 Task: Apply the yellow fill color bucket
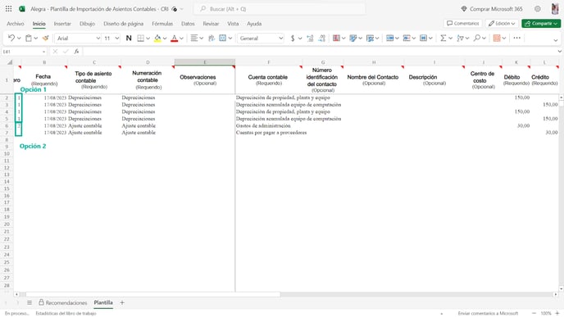pyautogui.click(x=157, y=38)
